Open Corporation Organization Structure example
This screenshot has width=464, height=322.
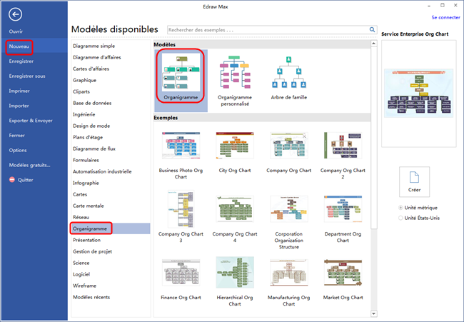tap(289, 209)
